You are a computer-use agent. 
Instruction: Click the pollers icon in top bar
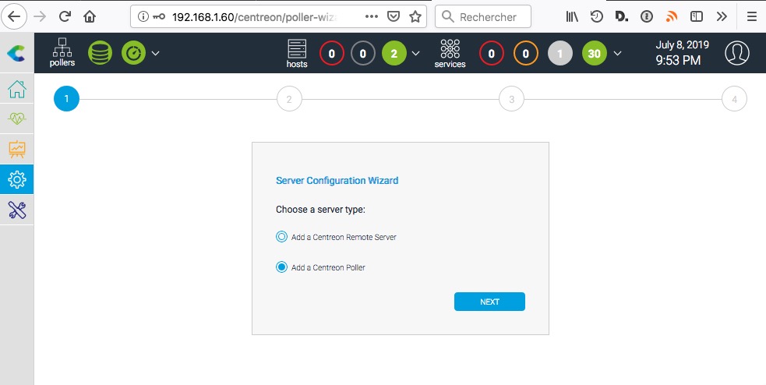click(62, 53)
